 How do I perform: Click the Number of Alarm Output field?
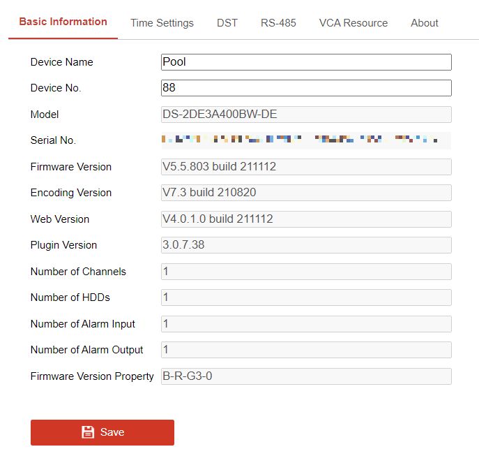pyautogui.click(x=306, y=350)
